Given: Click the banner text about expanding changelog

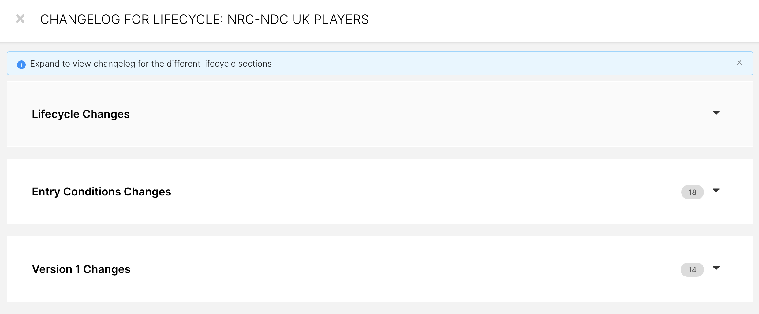Looking at the screenshot, I should tap(151, 64).
